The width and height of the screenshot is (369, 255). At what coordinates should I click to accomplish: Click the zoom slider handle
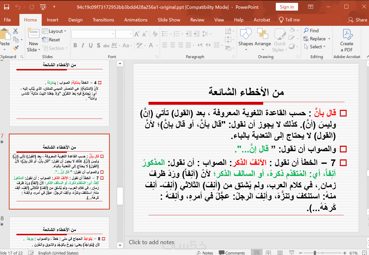point(315,253)
